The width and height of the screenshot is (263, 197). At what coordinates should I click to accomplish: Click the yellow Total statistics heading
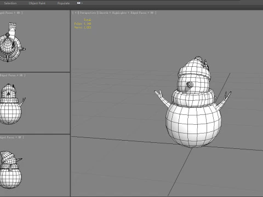(x=87, y=20)
